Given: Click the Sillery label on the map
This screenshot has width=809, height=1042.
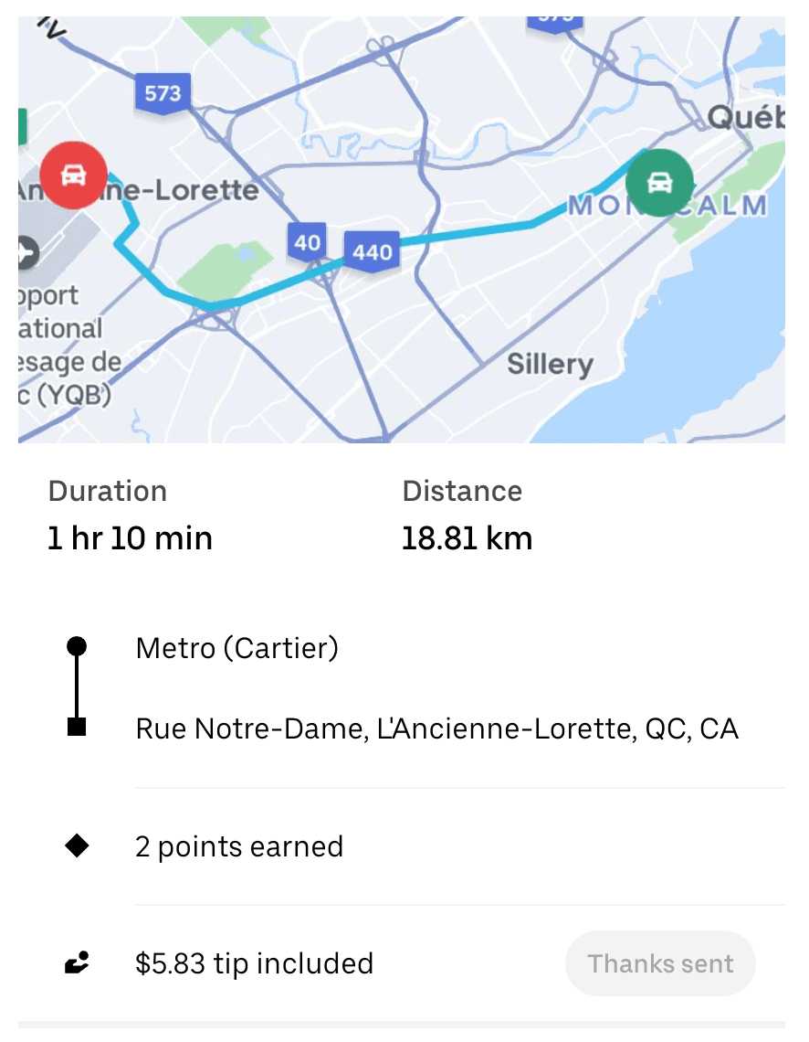Looking at the screenshot, I should [x=550, y=365].
